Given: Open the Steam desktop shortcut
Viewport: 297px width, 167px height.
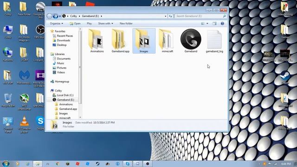Looking at the screenshot, I should [x=285, y=77].
